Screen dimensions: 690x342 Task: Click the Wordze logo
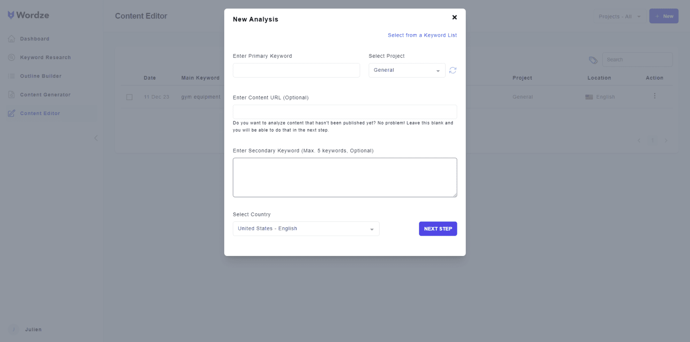coord(28,15)
